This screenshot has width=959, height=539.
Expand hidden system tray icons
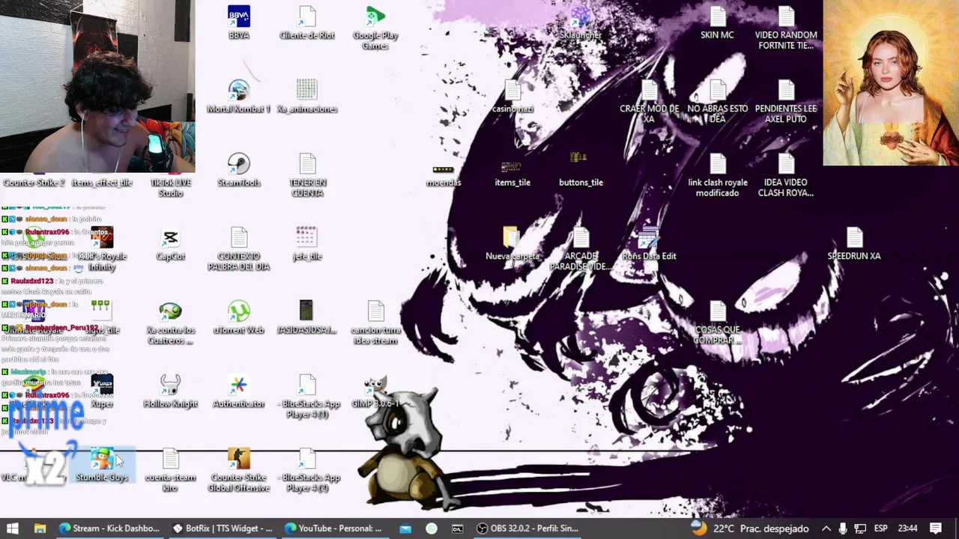click(826, 528)
